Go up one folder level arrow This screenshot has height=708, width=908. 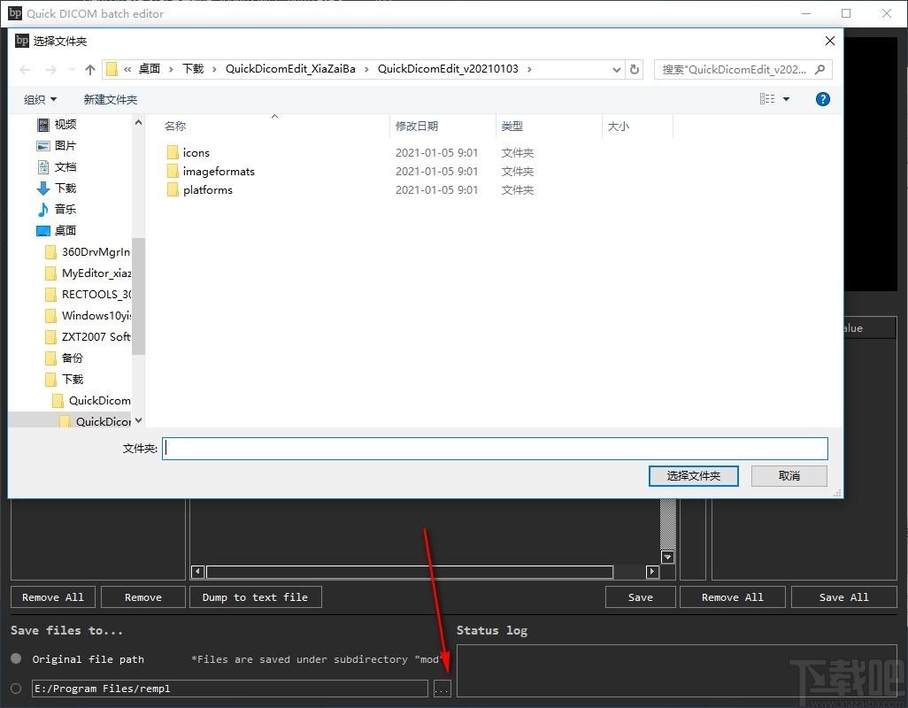point(89,69)
